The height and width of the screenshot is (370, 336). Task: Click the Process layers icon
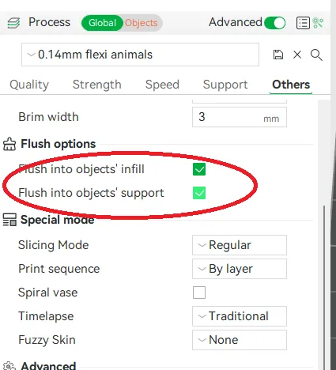coord(13,23)
